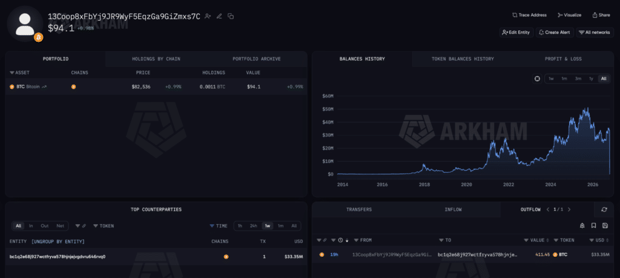This screenshot has width=620, height=278.
Task: Go to previous page of outflow transfers
Action: [548, 210]
